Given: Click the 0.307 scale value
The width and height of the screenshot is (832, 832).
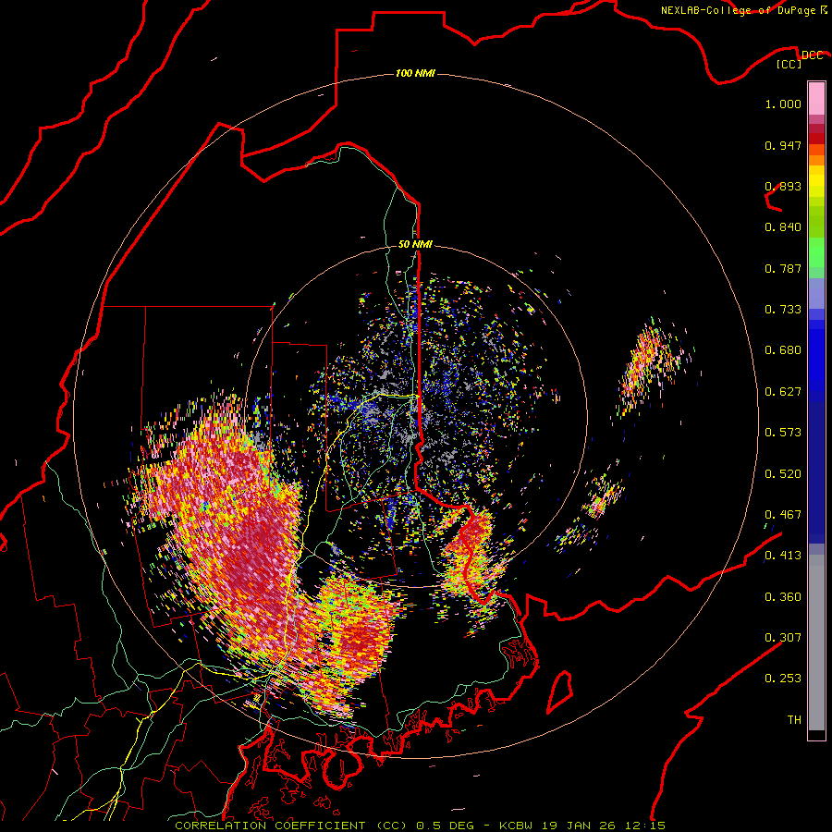Looking at the screenshot, I should pos(783,638).
